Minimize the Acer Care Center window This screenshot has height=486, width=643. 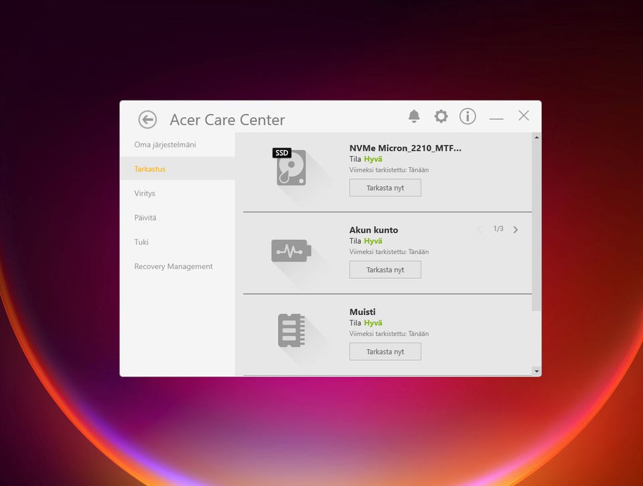coord(496,118)
